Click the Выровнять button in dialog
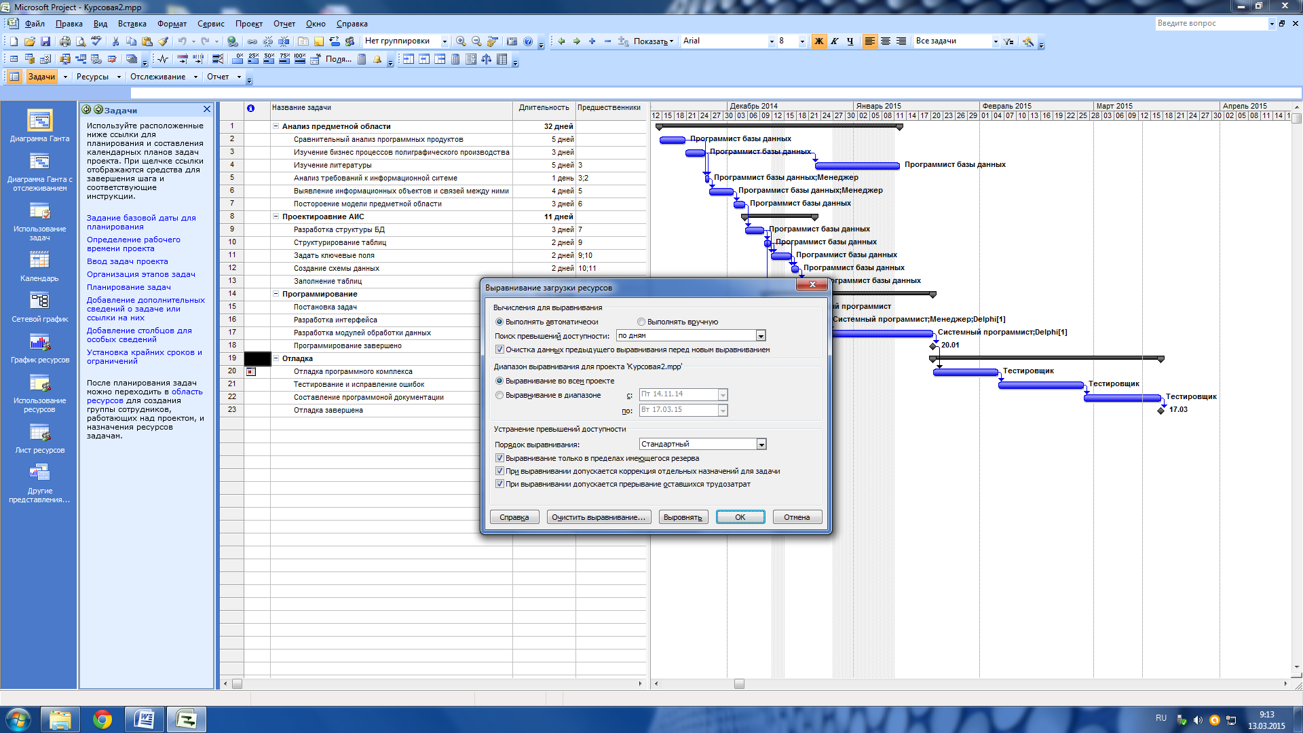 coord(684,517)
